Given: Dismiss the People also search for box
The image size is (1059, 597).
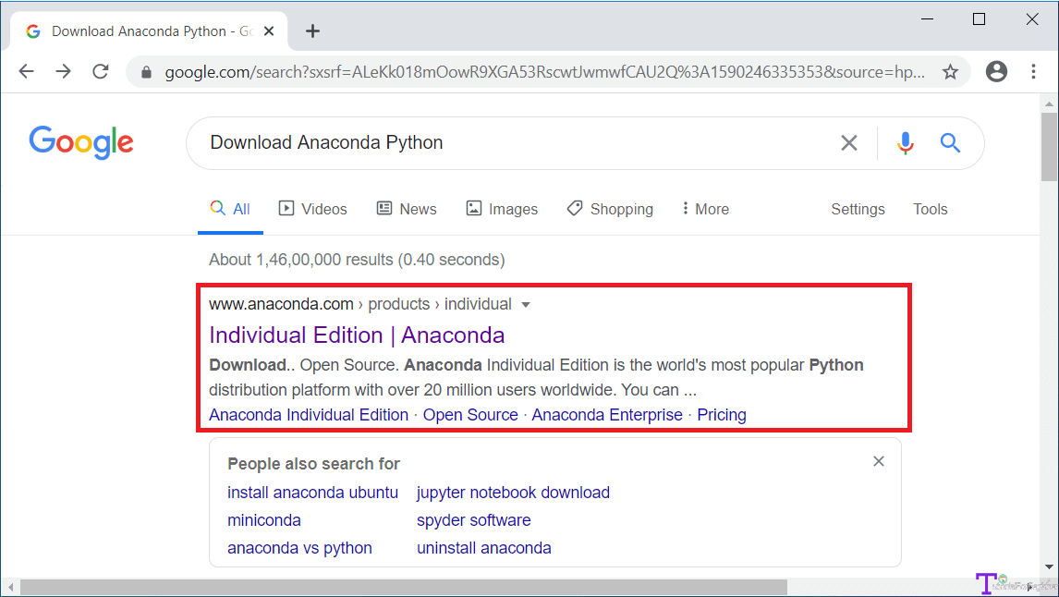Looking at the screenshot, I should point(879,461).
